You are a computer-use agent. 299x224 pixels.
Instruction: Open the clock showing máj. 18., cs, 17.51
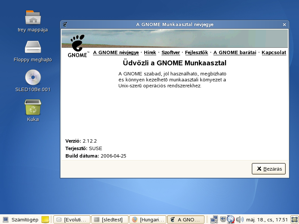(x=267, y=220)
